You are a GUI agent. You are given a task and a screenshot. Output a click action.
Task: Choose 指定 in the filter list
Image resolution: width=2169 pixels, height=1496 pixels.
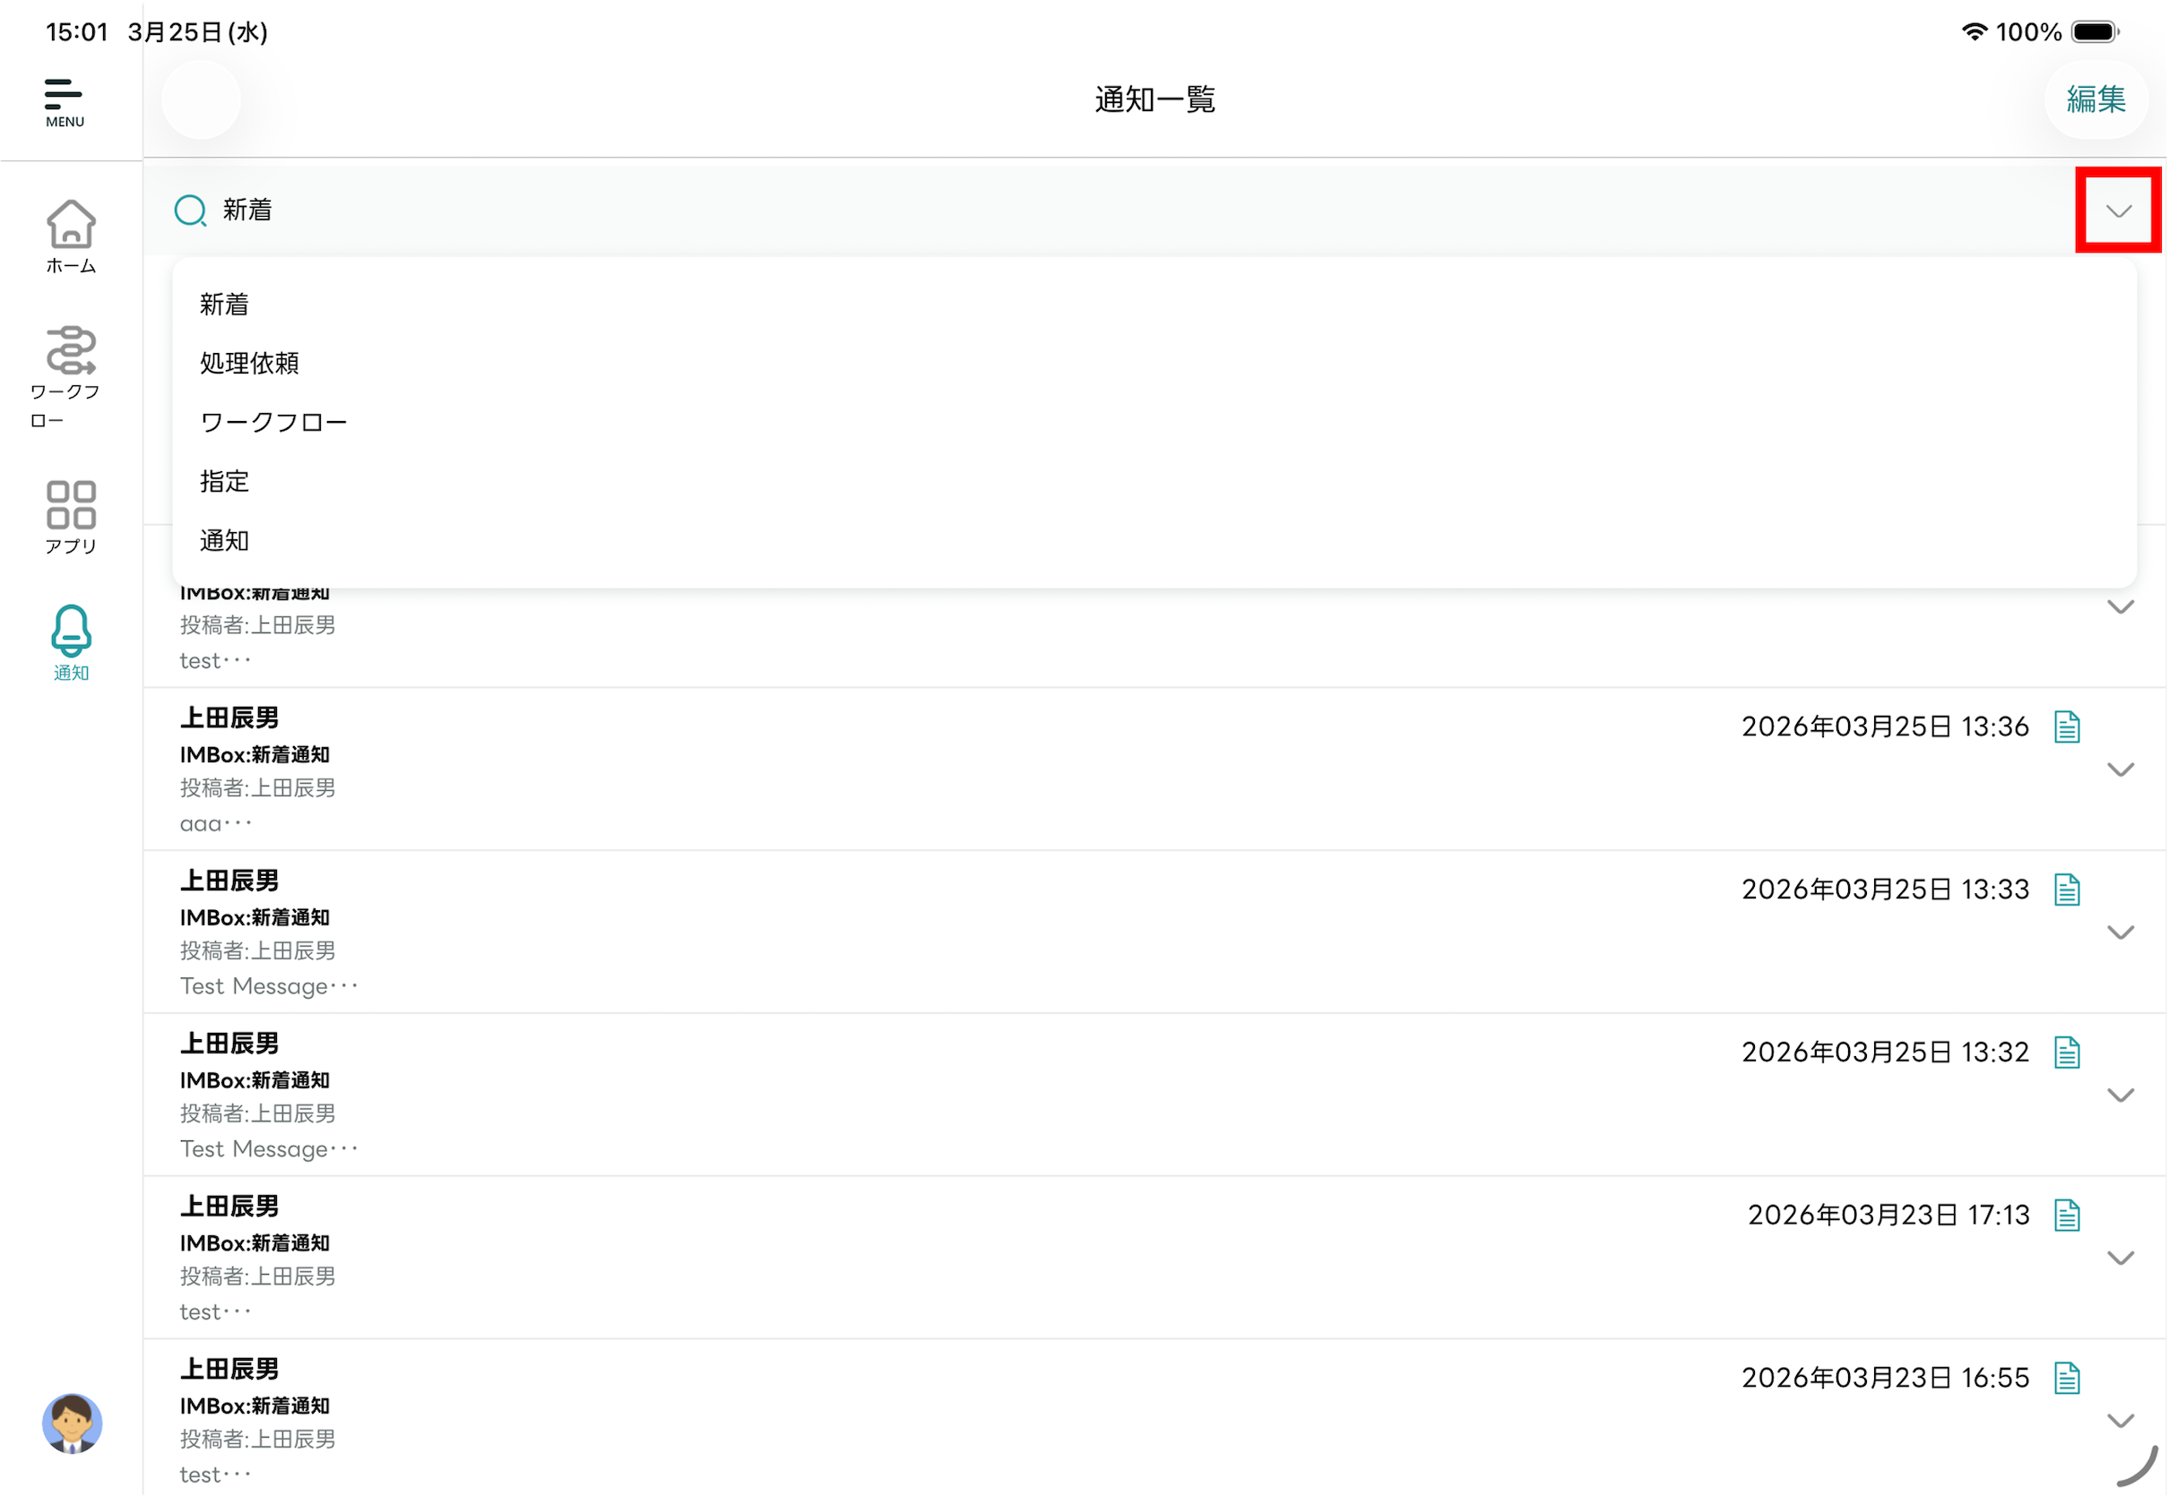tap(224, 482)
